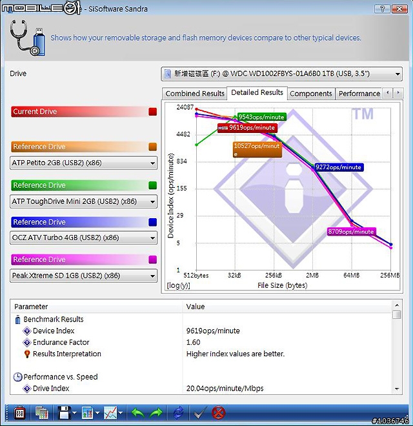Click the green Reference Drive color swatch
This screenshot has width=413, height=426.
[x=153, y=185]
